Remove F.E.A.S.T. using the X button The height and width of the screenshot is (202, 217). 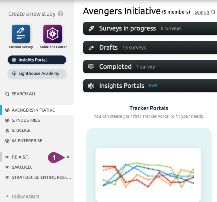point(68,157)
